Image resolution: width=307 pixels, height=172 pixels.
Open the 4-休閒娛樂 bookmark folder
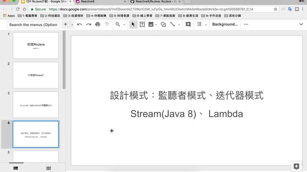tap(96, 16)
